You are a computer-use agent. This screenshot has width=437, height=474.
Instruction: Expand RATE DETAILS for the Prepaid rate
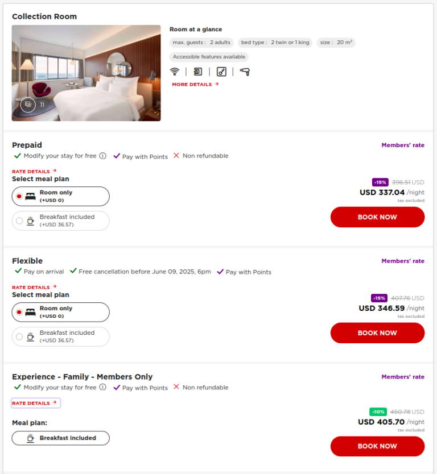tap(32, 171)
